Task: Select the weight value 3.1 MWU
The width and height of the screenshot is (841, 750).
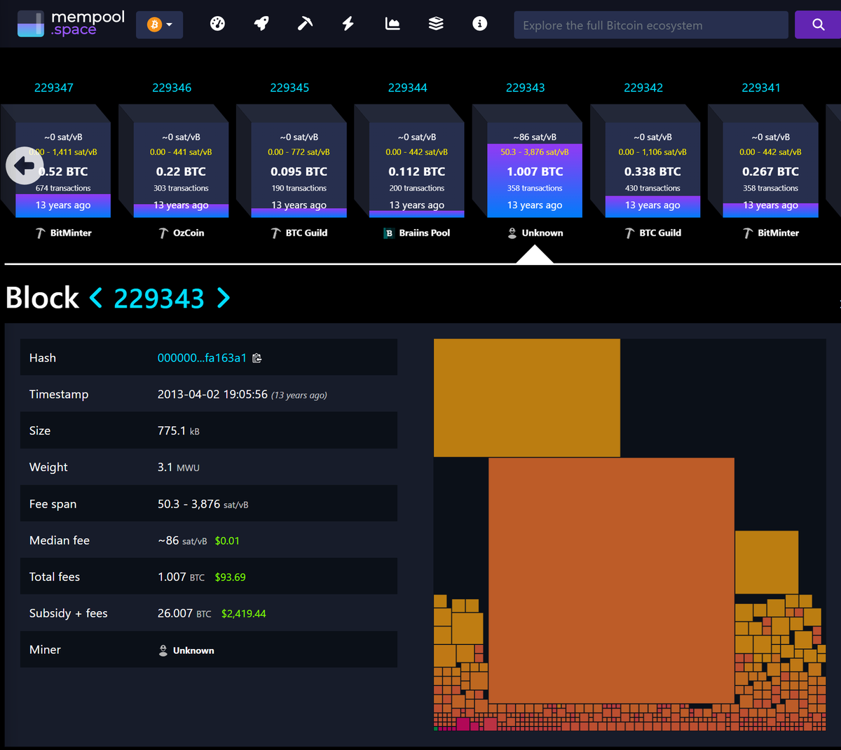Action: (179, 468)
